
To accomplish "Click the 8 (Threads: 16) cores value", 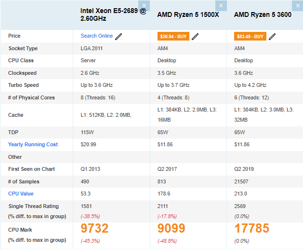I will 98,97.
